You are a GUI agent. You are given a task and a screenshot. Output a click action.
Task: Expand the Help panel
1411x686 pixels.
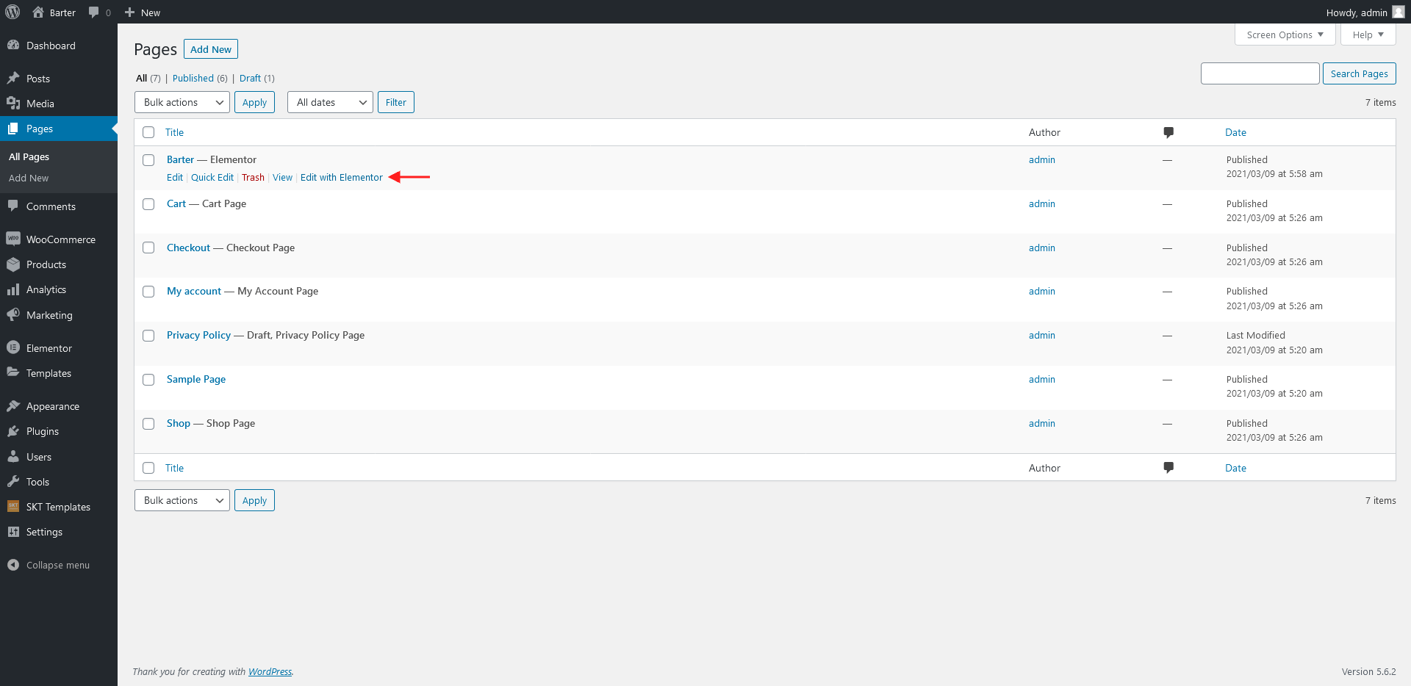point(1368,35)
